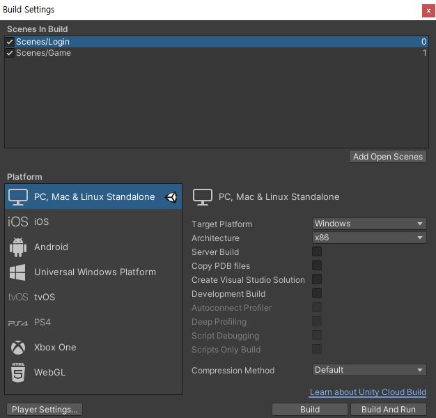Select the PS4 platform row
This screenshot has height=418, width=436.
(93, 323)
